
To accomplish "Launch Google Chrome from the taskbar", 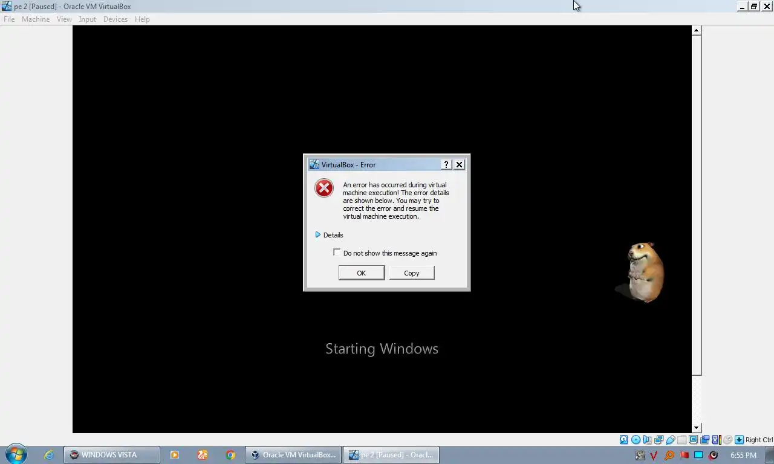I will coord(230,455).
